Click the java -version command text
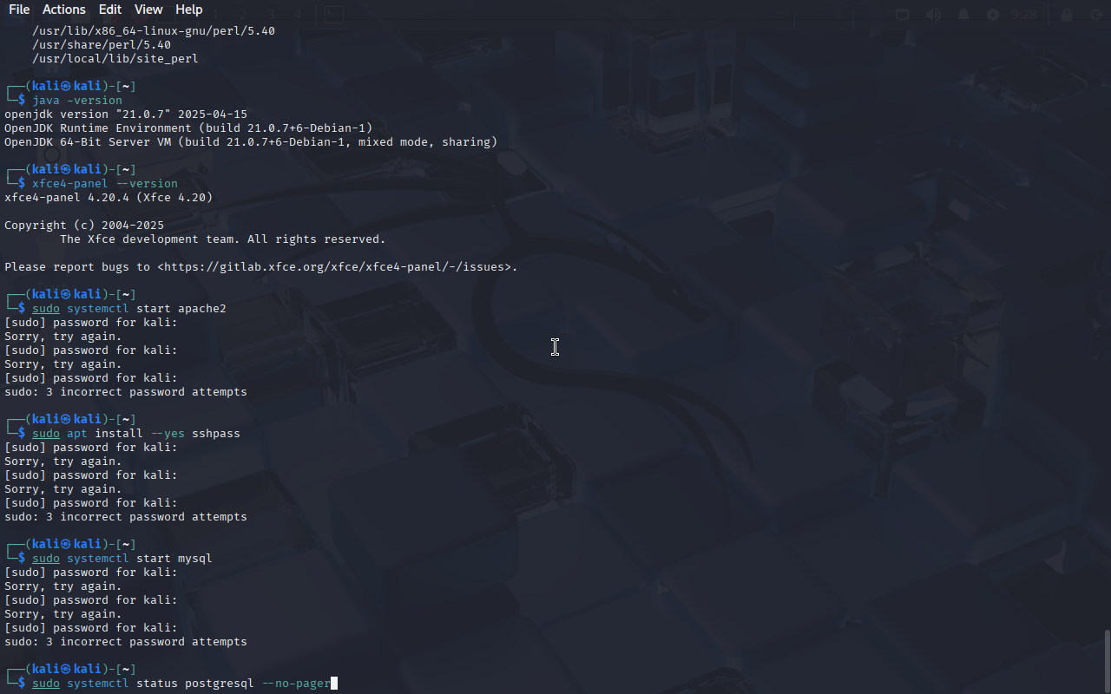Viewport: 1111px width, 694px height. coord(77,101)
